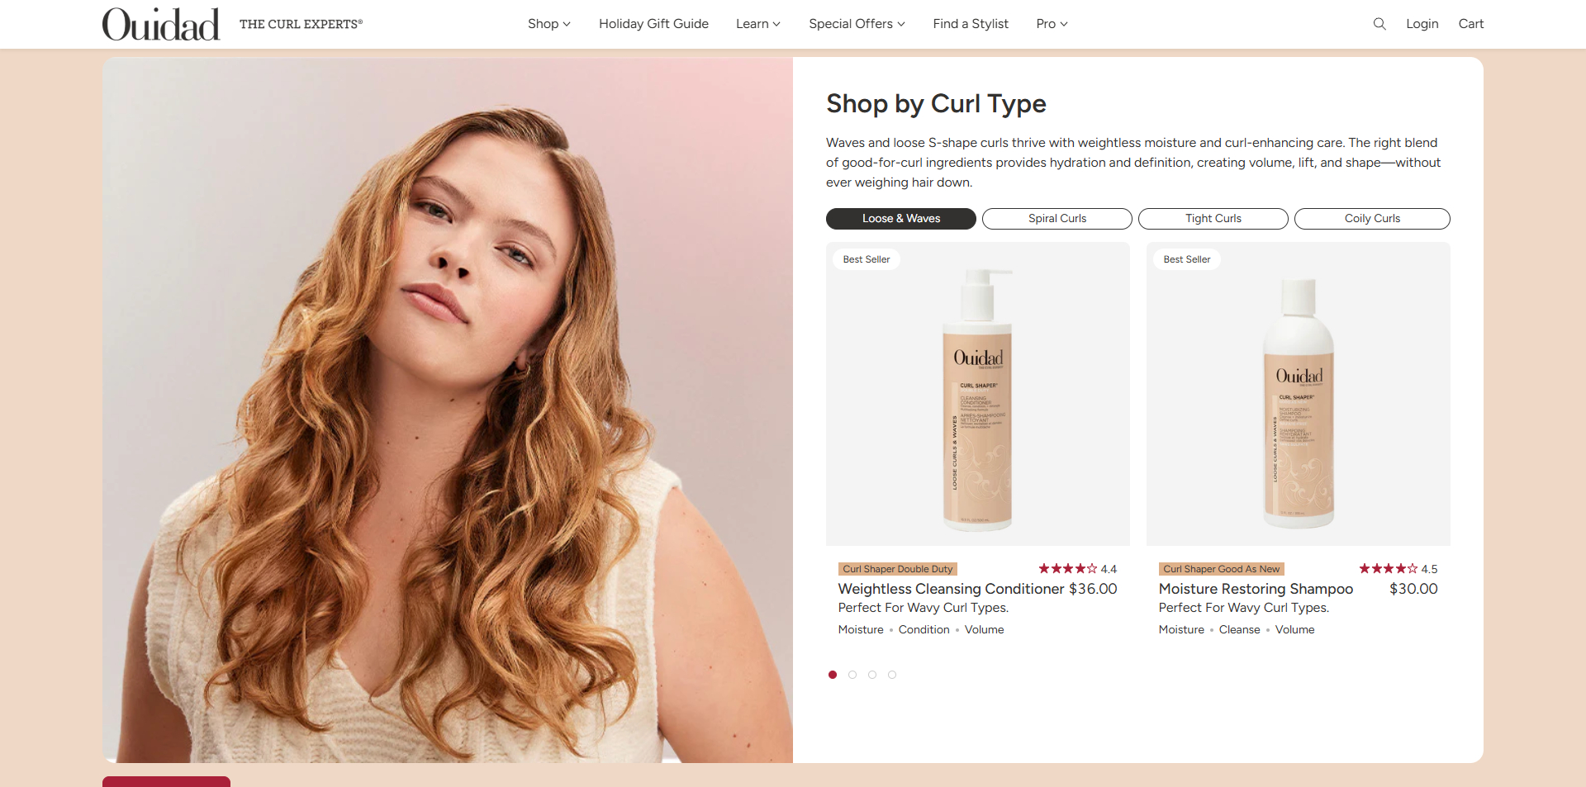This screenshot has height=787, width=1586.
Task: Switch to Spiral Curls tab
Action: (x=1057, y=219)
